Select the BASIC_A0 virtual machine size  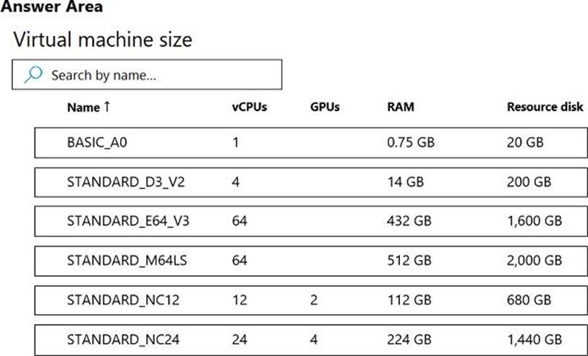point(98,142)
